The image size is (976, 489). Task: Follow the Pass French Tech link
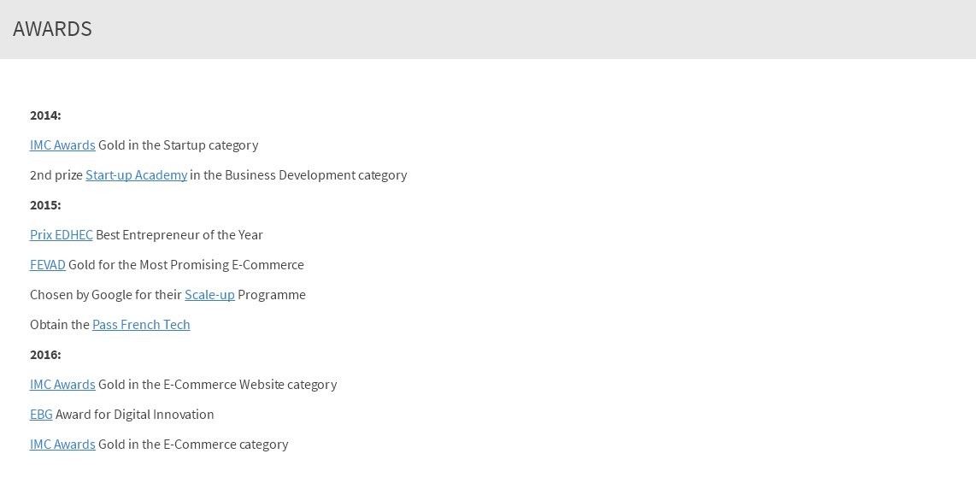141,325
